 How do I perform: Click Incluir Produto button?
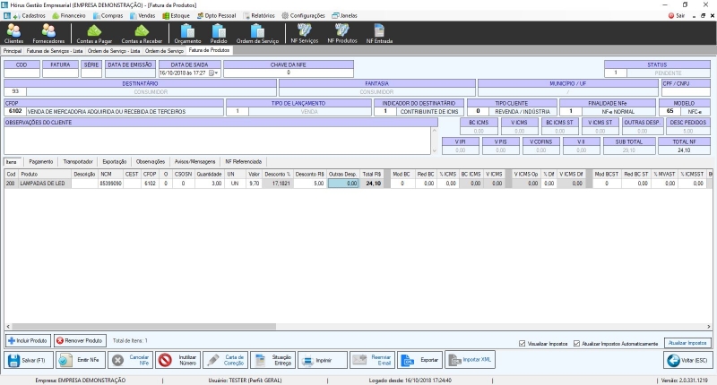29,341
